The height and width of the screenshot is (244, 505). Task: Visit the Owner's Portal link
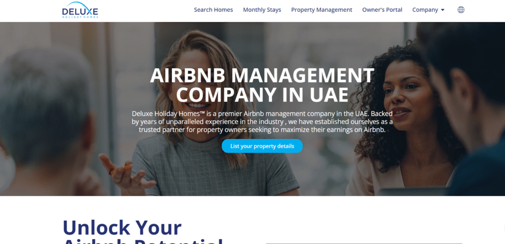coord(382,10)
